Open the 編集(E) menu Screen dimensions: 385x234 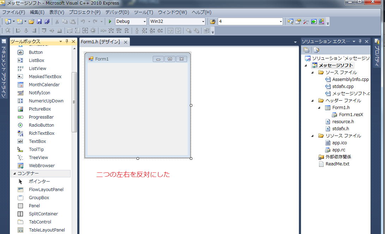pyautogui.click(x=37, y=12)
